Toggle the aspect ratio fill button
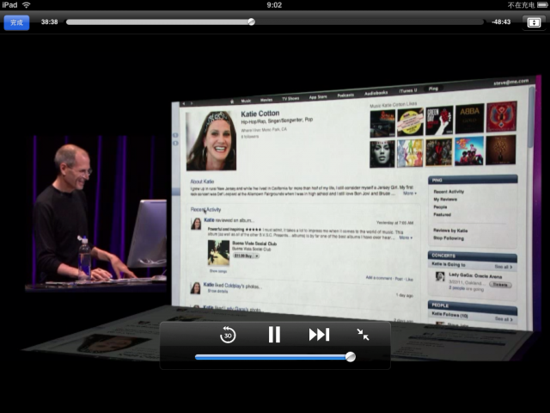The height and width of the screenshot is (413, 550). click(534, 22)
